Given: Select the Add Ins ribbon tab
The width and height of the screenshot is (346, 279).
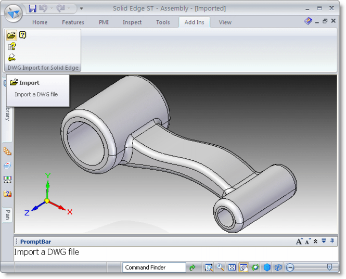Looking at the screenshot, I should pyautogui.click(x=195, y=22).
